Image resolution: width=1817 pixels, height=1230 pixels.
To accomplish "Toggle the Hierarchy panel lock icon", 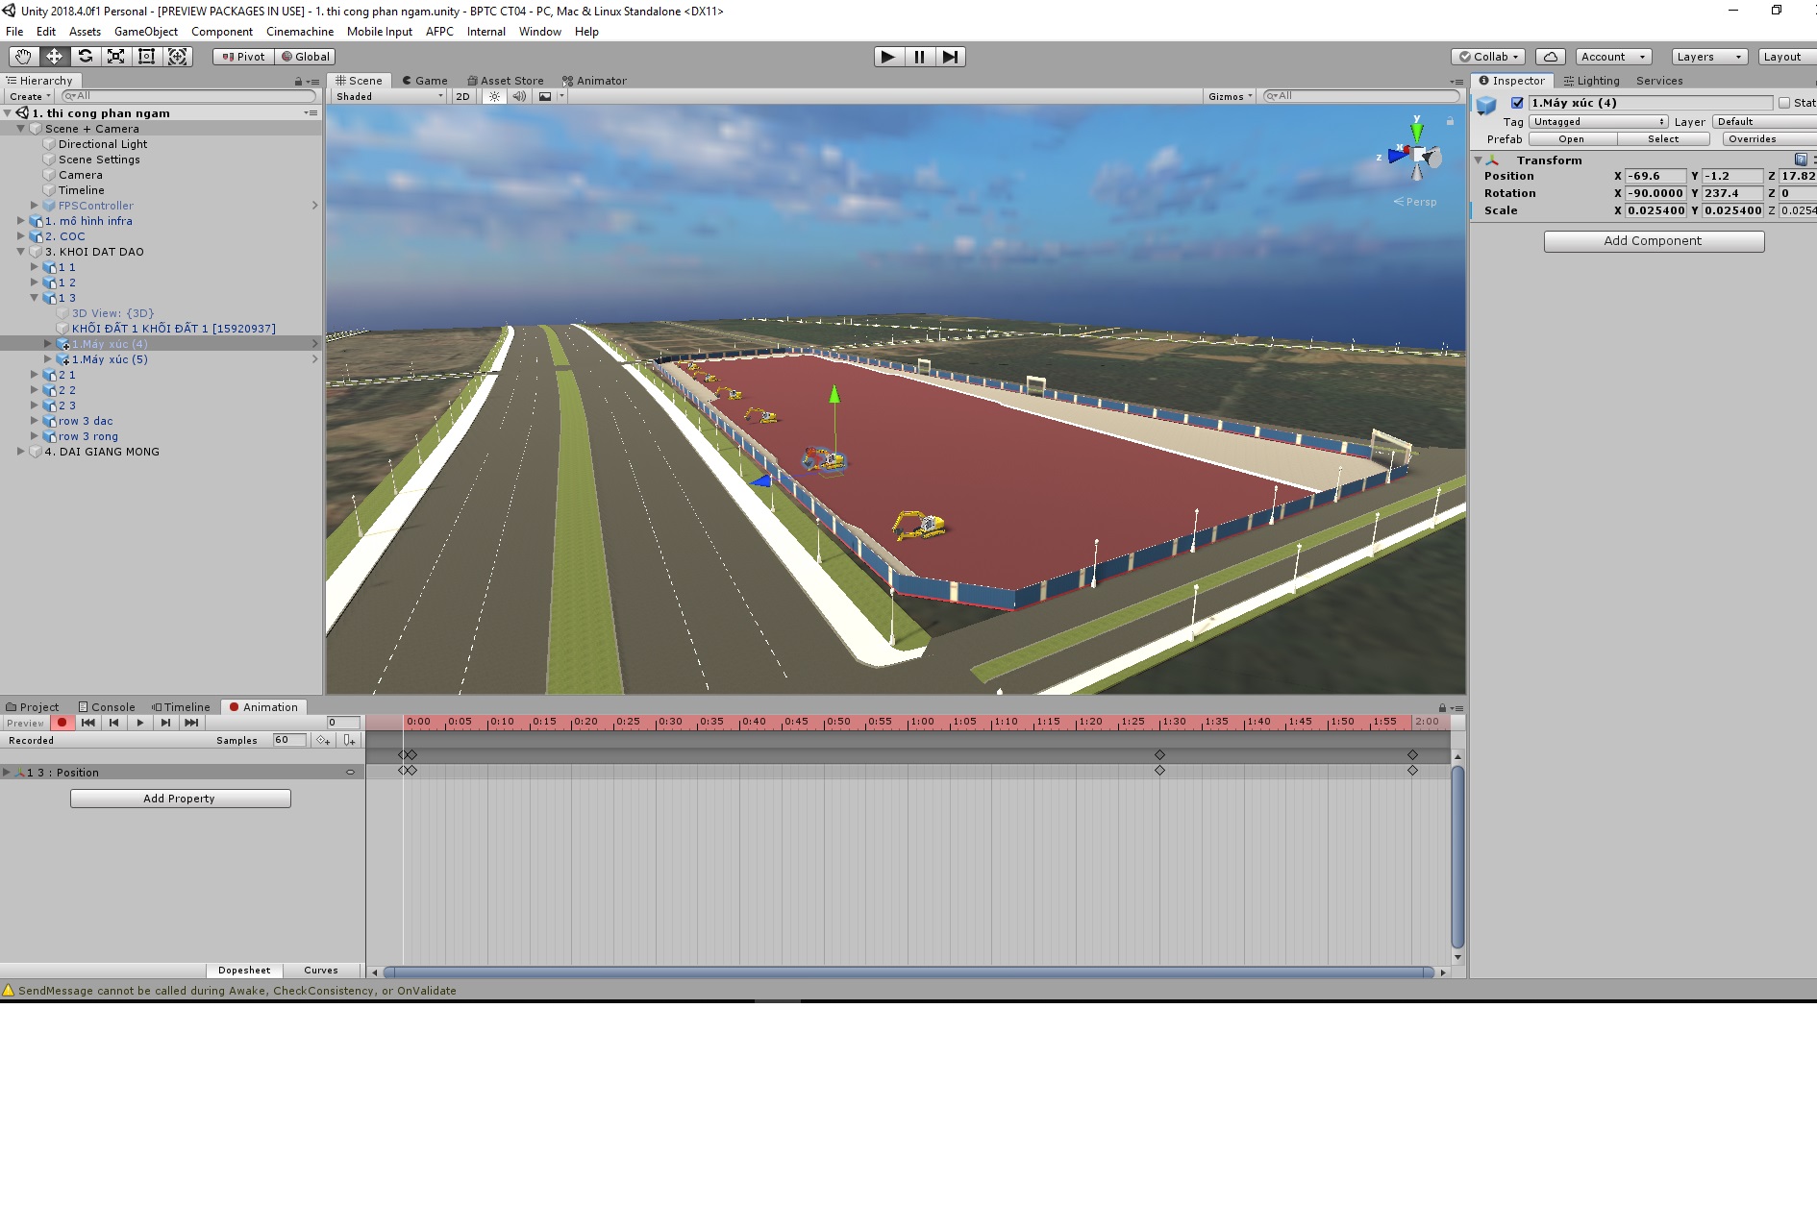I will point(298,82).
